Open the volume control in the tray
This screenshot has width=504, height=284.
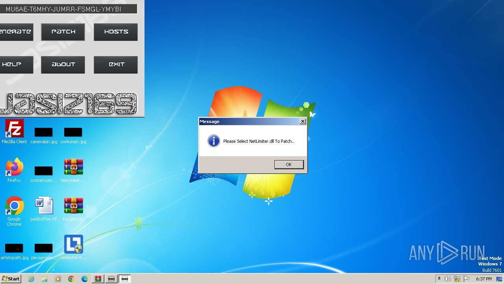tap(448, 279)
